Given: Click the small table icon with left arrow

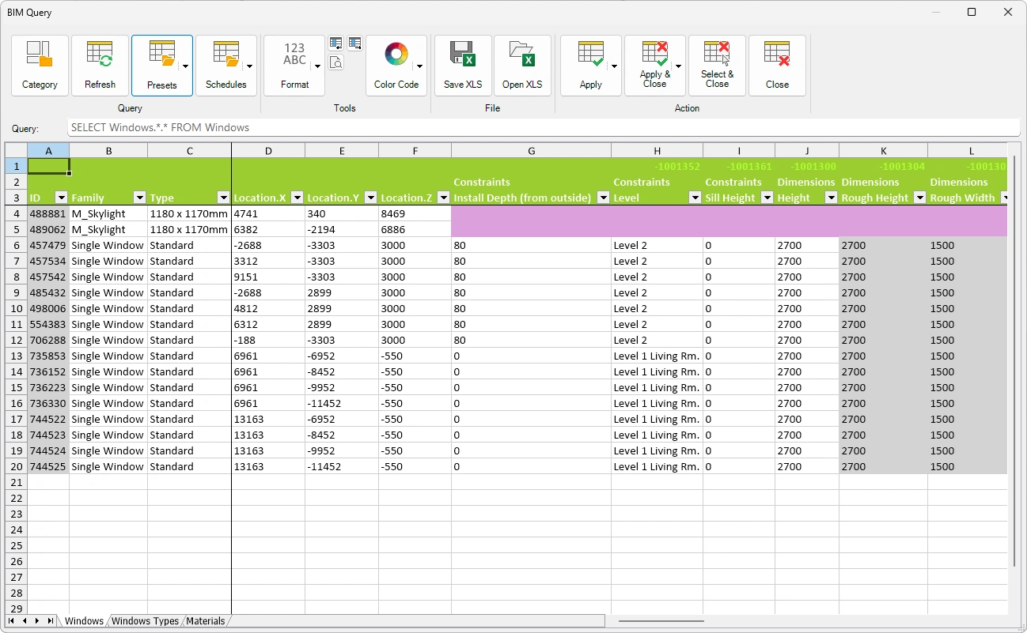Looking at the screenshot, I should coord(335,43).
